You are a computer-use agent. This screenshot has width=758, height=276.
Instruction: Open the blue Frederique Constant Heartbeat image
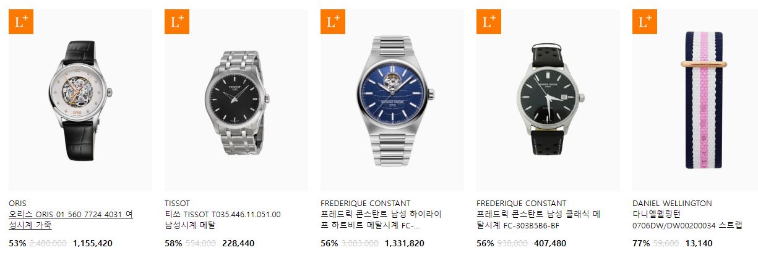click(392, 100)
